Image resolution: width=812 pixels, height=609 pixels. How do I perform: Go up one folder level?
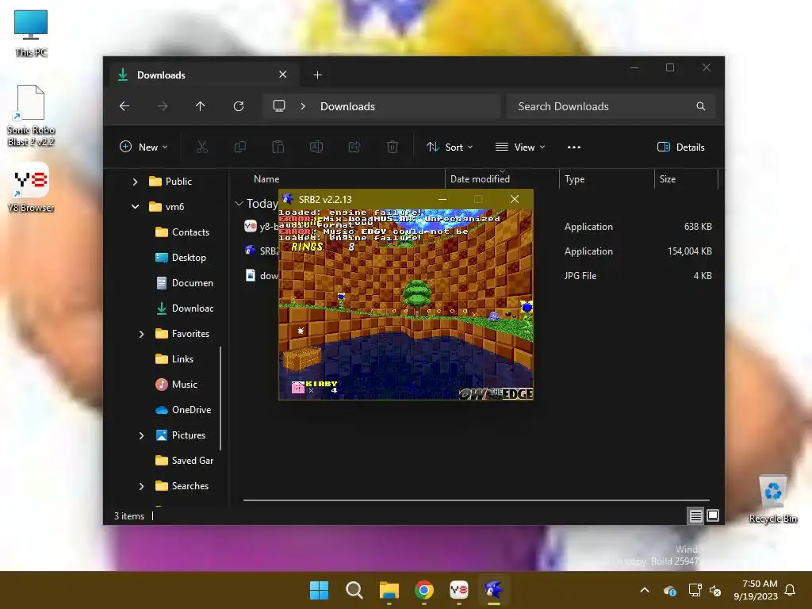(x=201, y=106)
